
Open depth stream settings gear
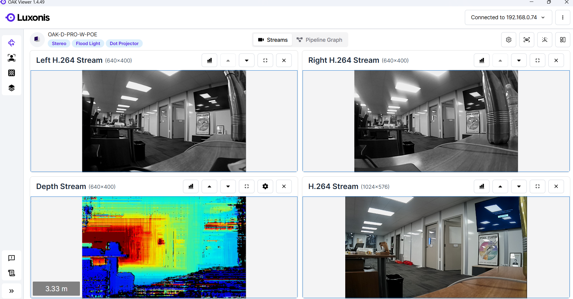tap(265, 187)
